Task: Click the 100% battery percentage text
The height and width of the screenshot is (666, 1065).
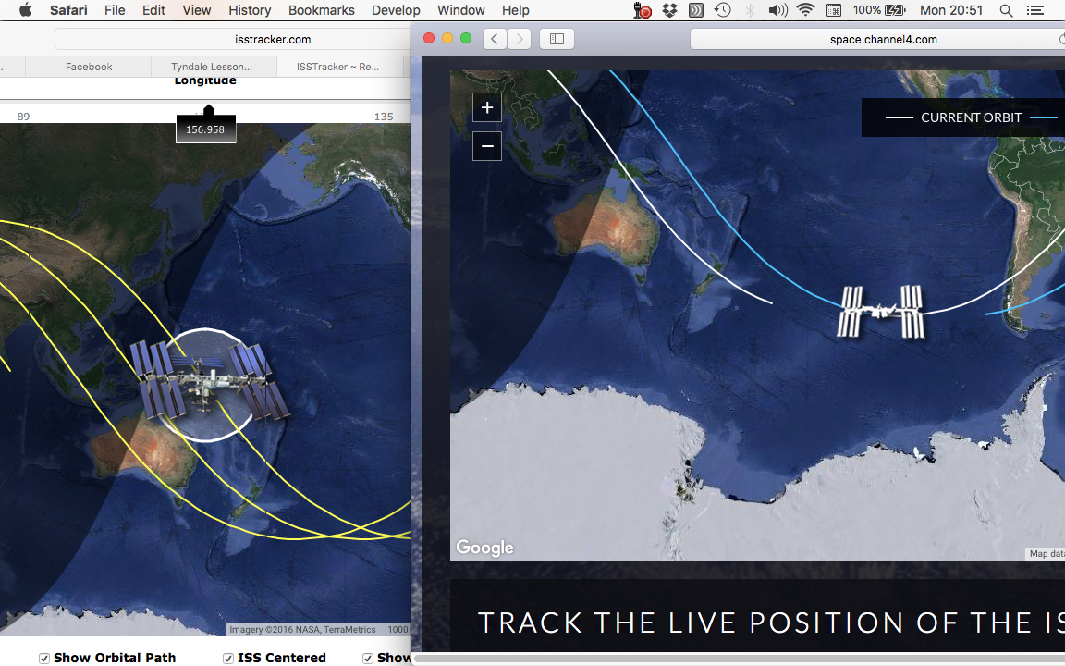Action: pos(866,10)
